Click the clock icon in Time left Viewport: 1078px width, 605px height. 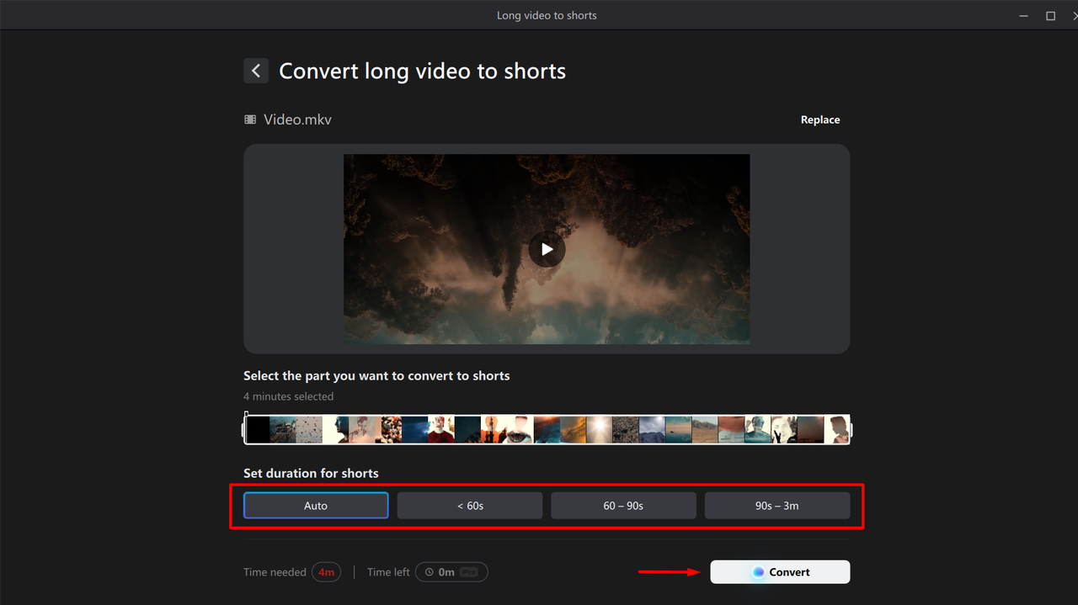(x=429, y=572)
